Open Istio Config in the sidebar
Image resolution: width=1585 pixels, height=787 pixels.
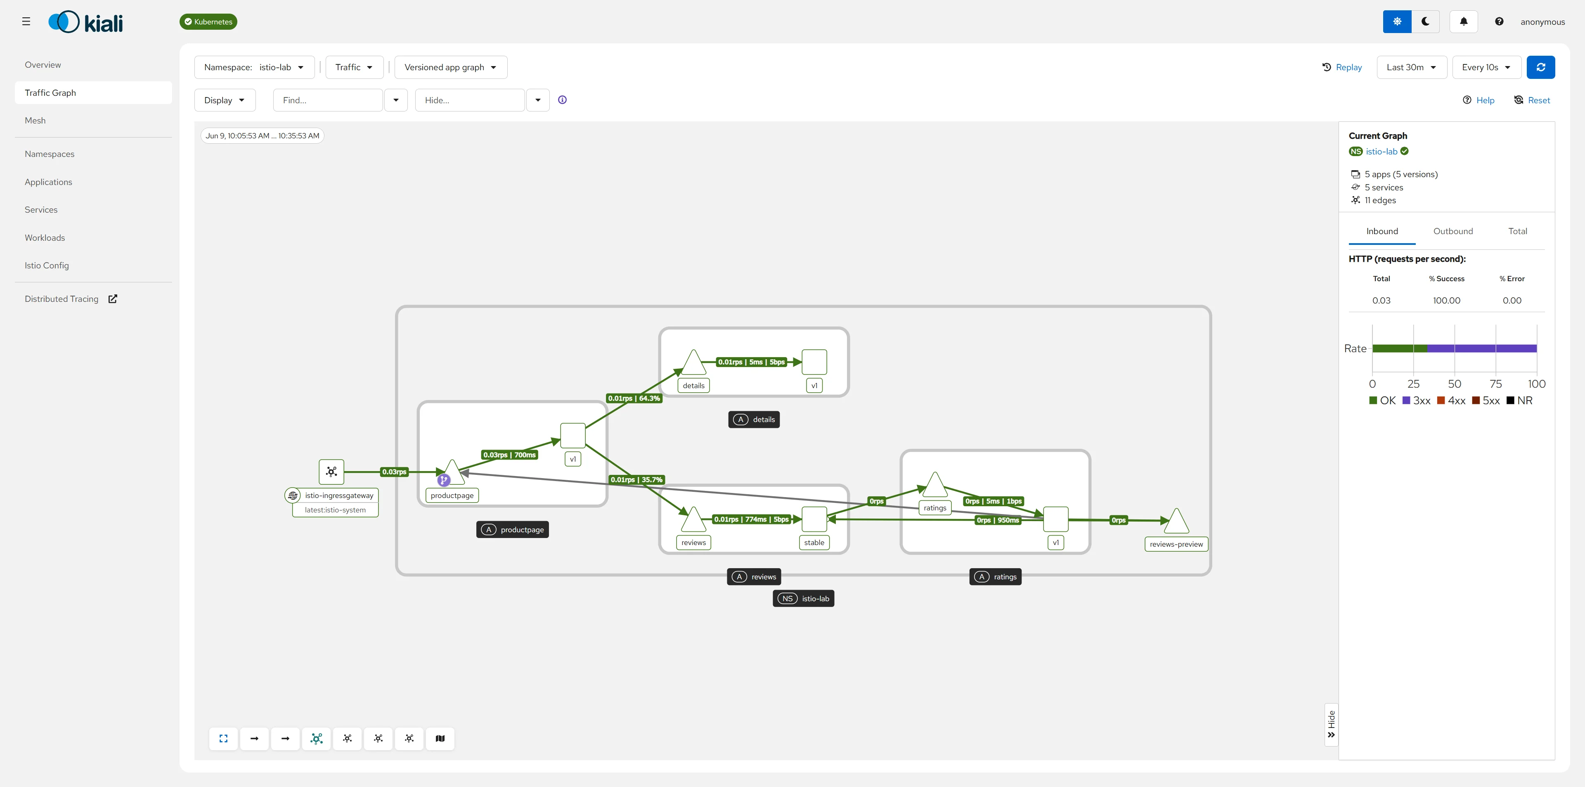click(94, 265)
